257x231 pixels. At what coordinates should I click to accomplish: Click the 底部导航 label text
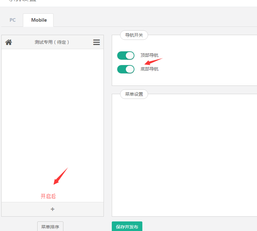coord(149,69)
